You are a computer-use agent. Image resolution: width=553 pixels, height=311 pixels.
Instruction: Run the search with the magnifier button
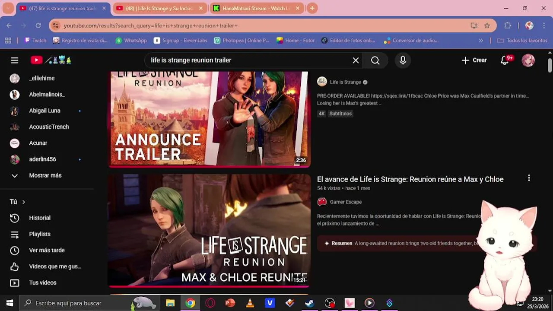(375, 60)
